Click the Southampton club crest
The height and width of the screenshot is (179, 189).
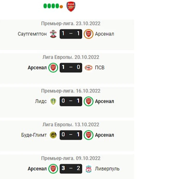(x=53, y=34)
